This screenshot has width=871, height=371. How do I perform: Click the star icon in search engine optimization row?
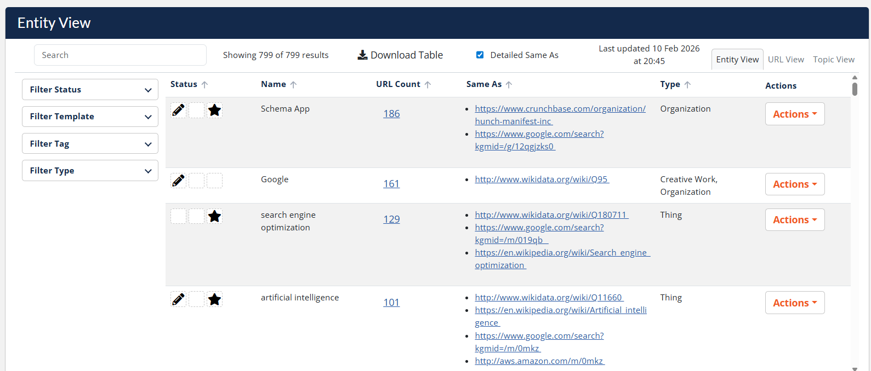pyautogui.click(x=215, y=216)
